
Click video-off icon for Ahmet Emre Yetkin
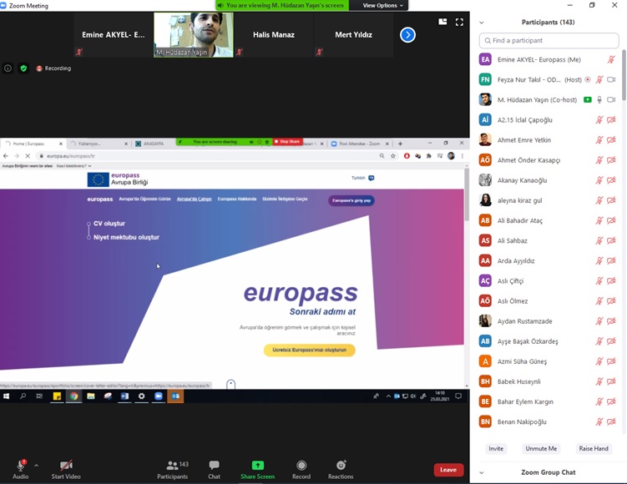click(x=611, y=140)
